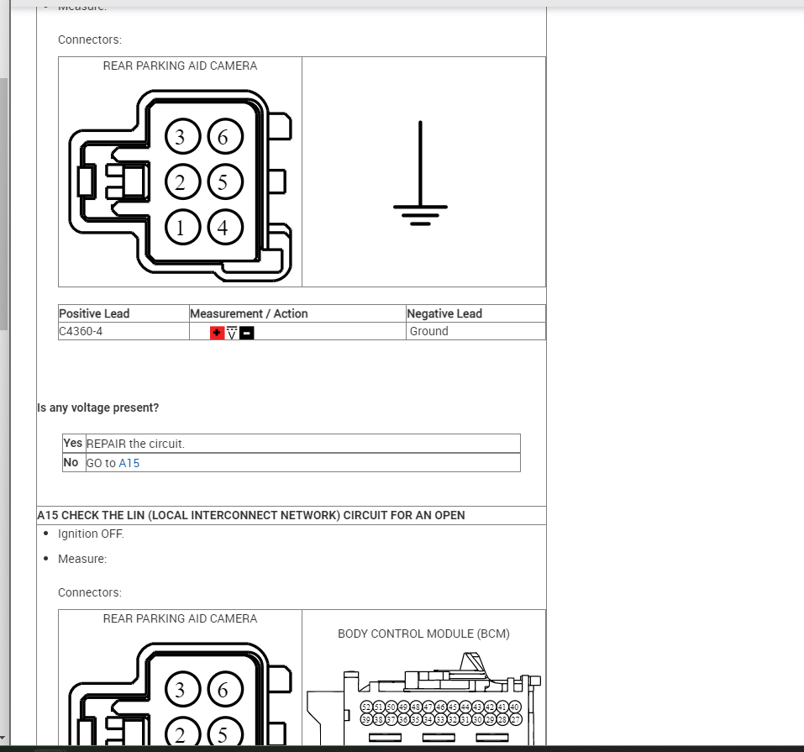This screenshot has width=804, height=752.
Task: Click pin 5 on first camera connector
Action: tap(225, 182)
